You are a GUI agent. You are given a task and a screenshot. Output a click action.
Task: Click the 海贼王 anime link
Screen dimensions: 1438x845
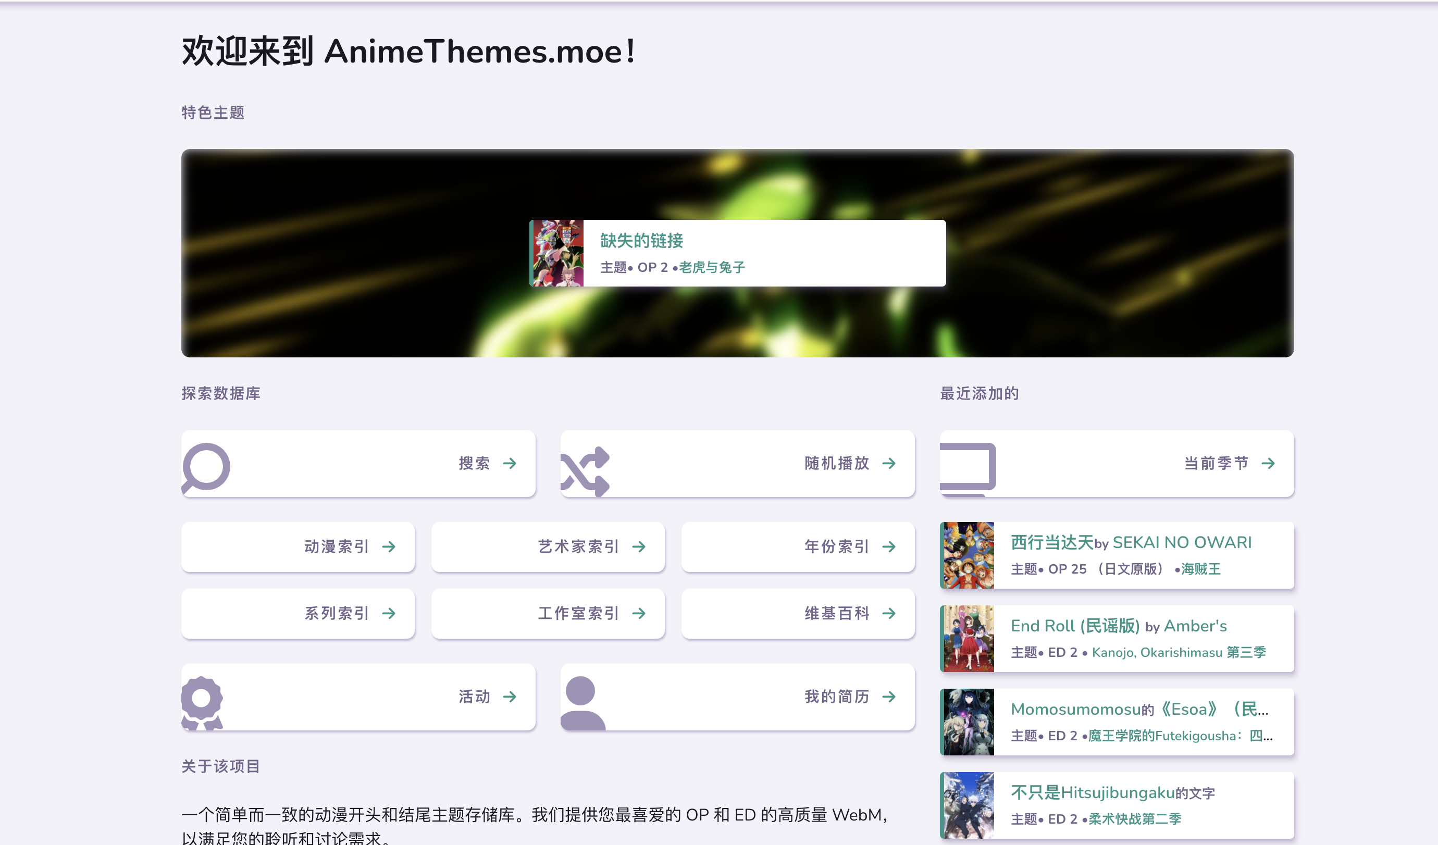click(1200, 569)
